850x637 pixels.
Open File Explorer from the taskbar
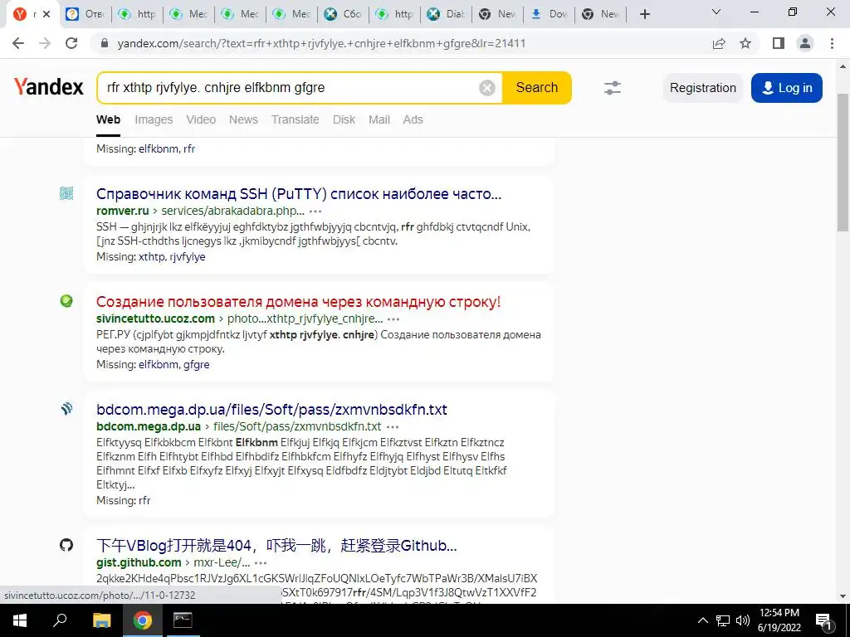[x=101, y=620]
